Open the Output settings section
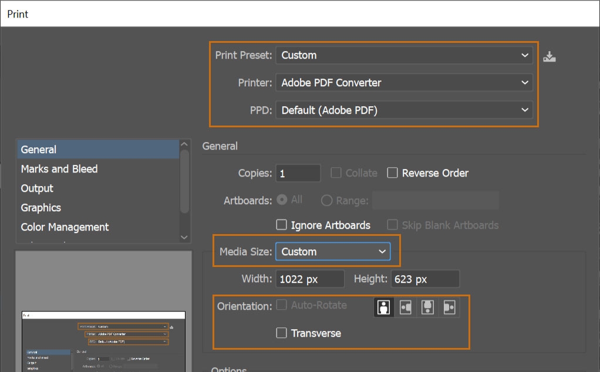 [x=37, y=188]
